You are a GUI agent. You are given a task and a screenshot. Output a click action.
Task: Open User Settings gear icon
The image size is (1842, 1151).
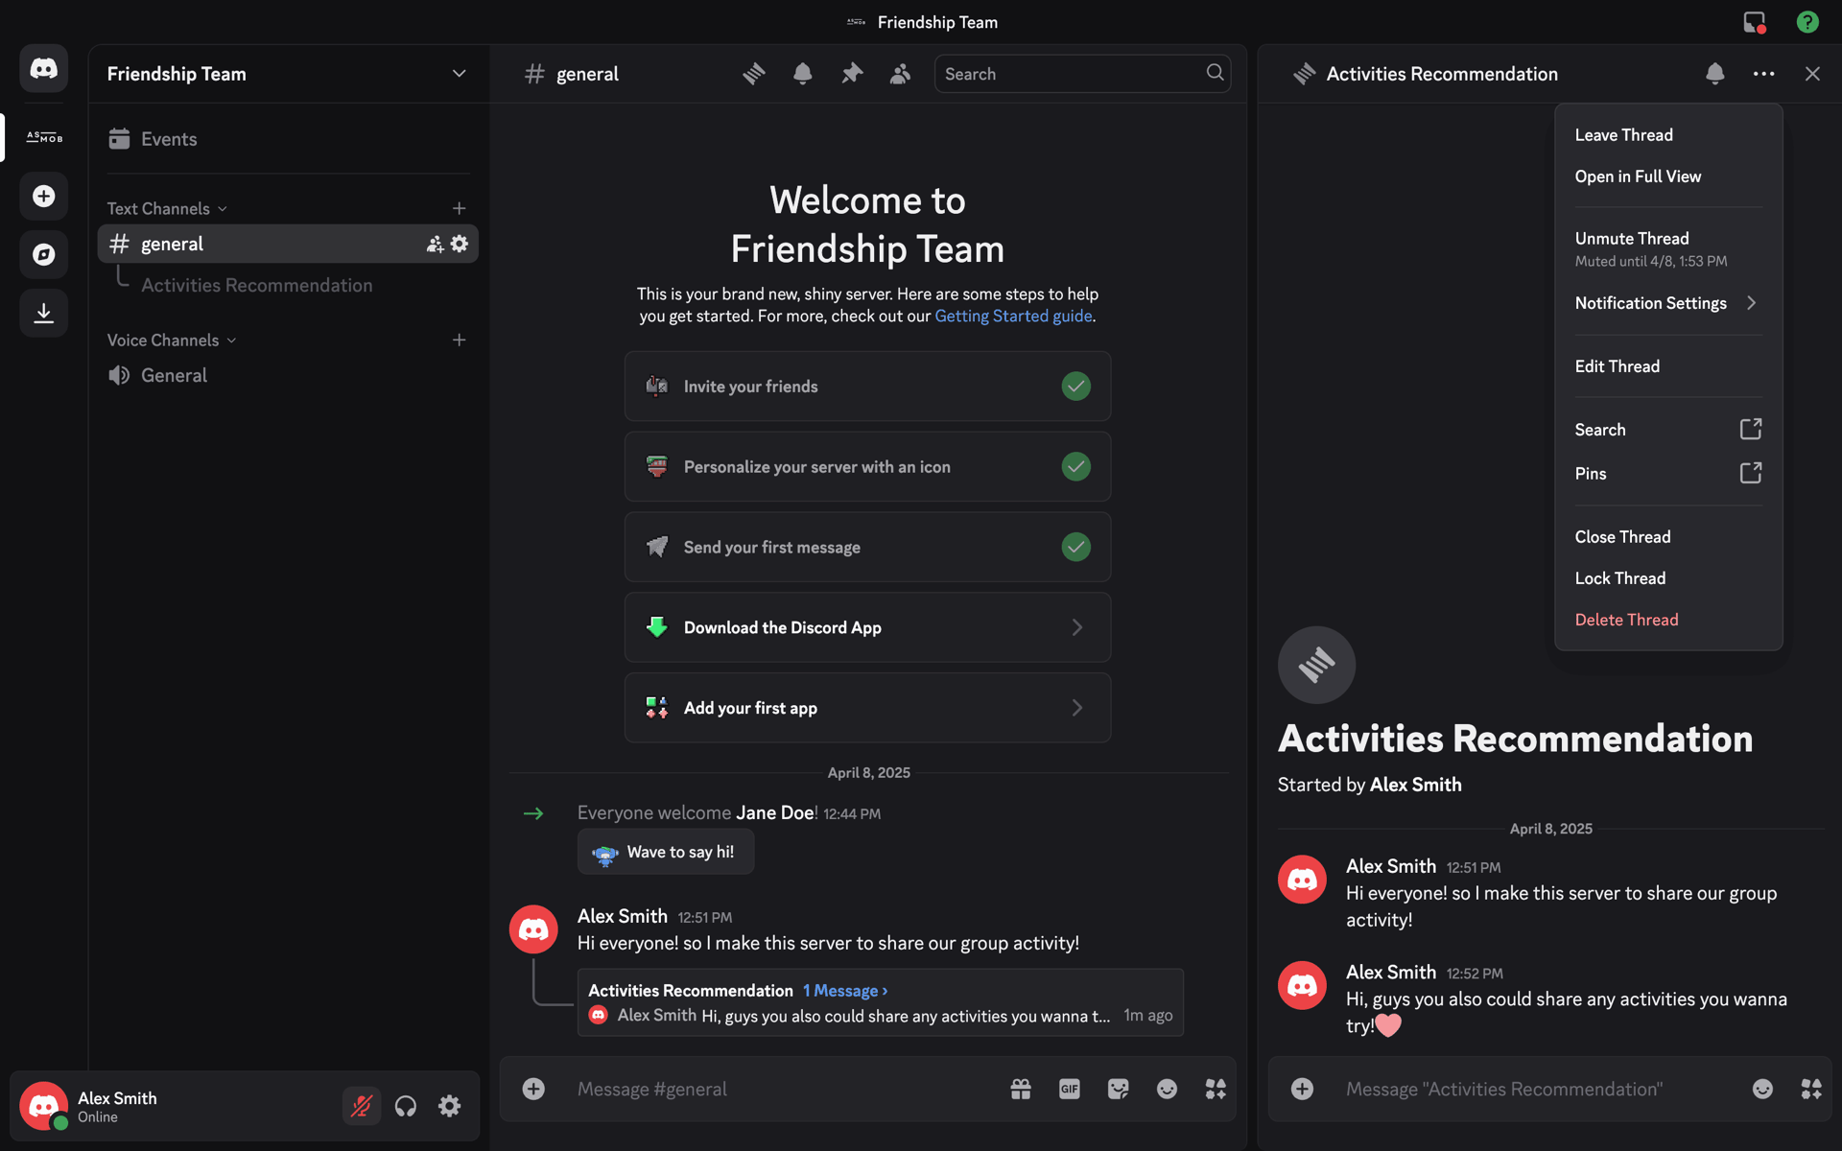click(x=449, y=1106)
